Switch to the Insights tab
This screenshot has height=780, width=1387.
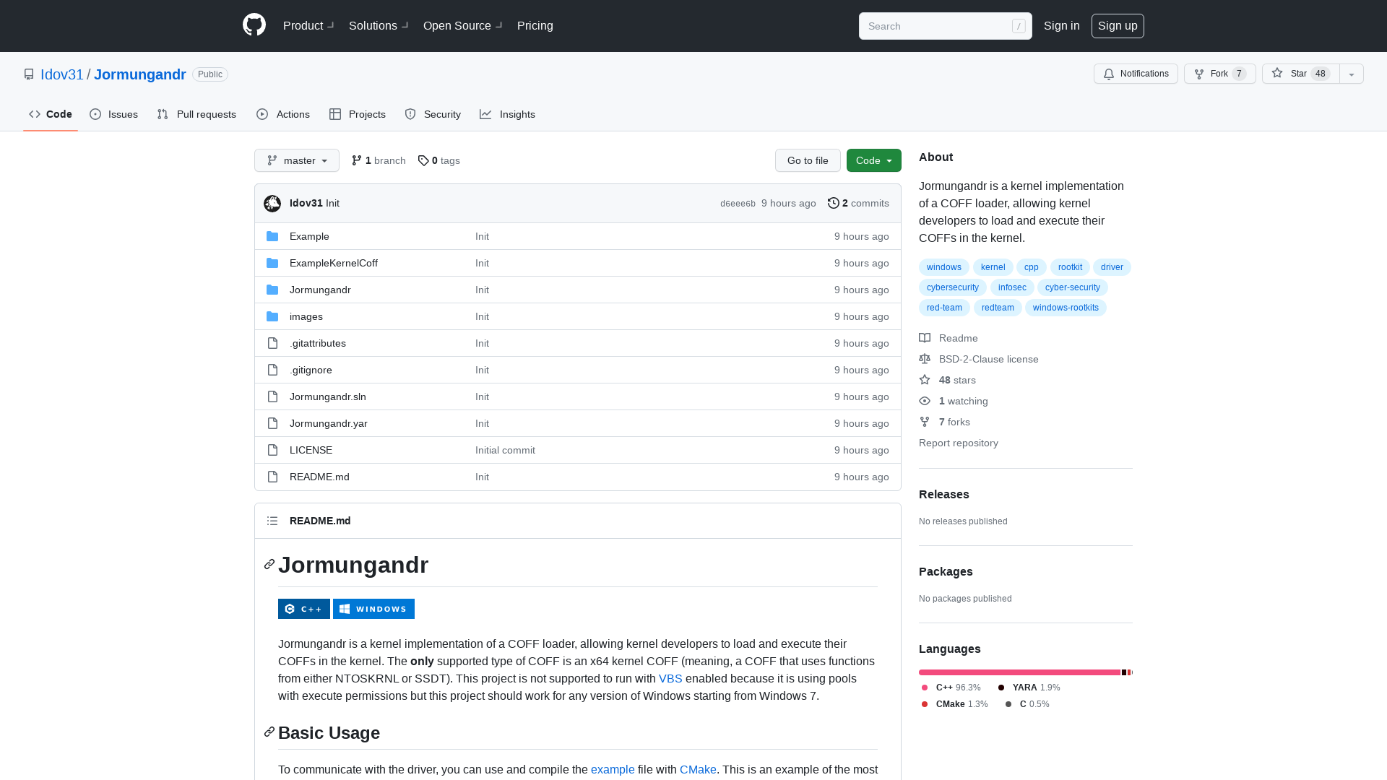pyautogui.click(x=508, y=114)
